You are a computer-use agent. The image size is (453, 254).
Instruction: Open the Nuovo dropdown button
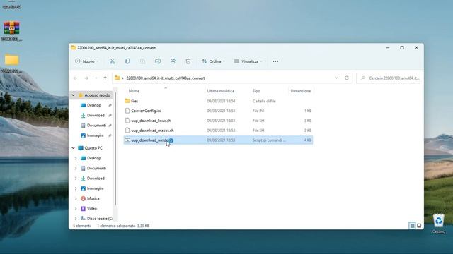(86, 61)
